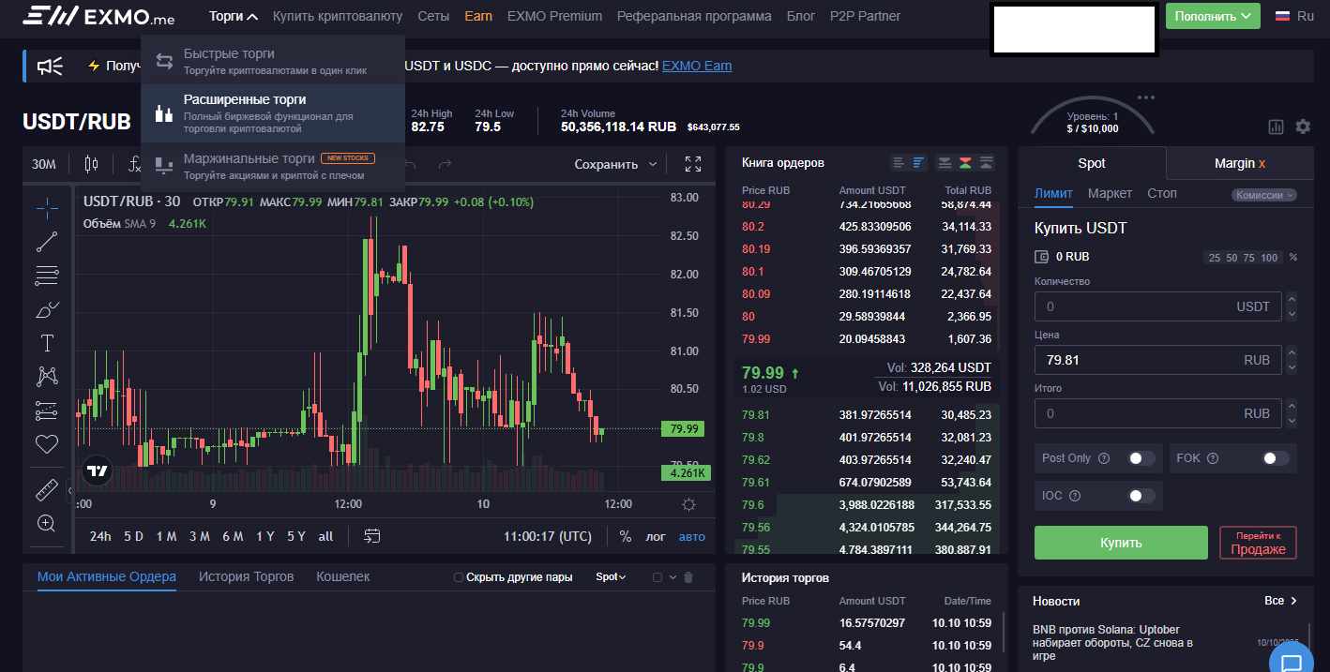The height and width of the screenshot is (672, 1330).
Task: Check 'Скрыть другие пары' checkbox
Action: click(x=457, y=576)
